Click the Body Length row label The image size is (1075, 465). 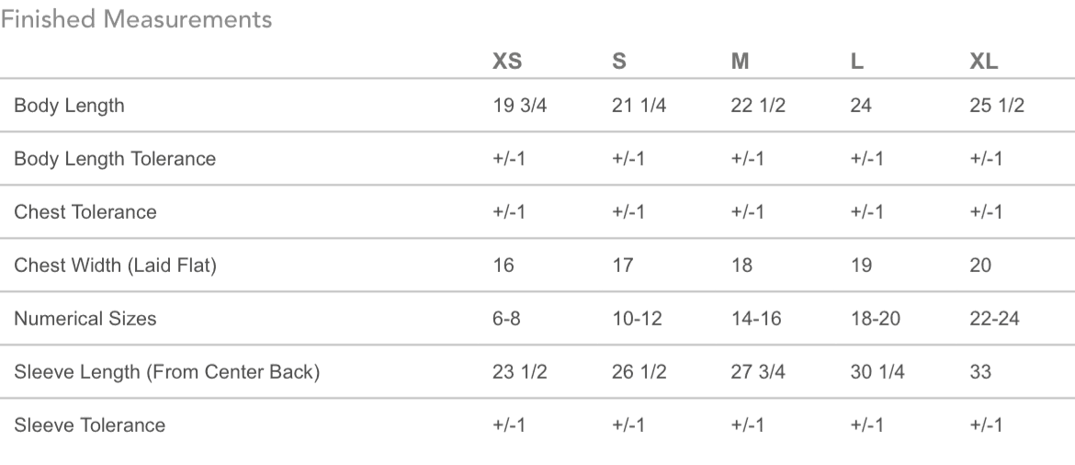tap(69, 106)
